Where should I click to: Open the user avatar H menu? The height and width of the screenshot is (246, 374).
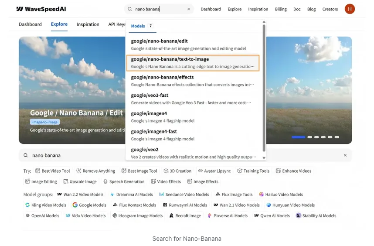pyautogui.click(x=350, y=9)
